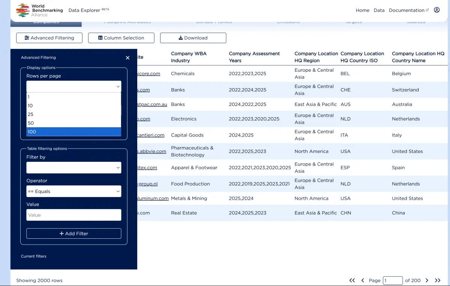Screen dimensions: 450x286
Task: Select the Apparel & Footwear cell
Action: click(194, 168)
